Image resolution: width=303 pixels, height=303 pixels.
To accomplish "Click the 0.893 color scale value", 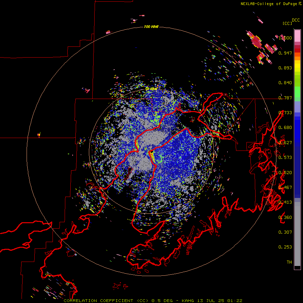I will 285,68.
